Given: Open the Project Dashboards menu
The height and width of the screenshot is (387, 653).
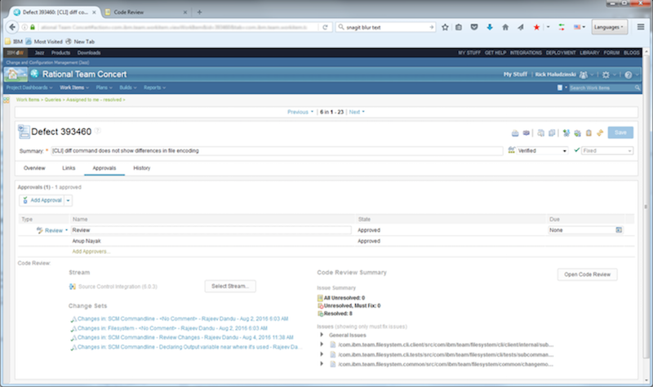Looking at the screenshot, I should click(x=29, y=87).
